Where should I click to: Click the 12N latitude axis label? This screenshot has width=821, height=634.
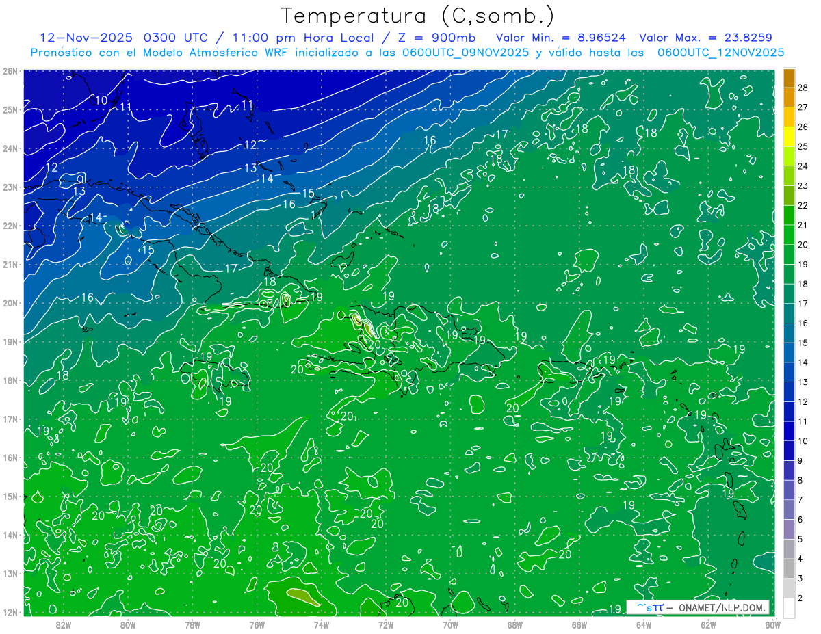click(x=10, y=612)
